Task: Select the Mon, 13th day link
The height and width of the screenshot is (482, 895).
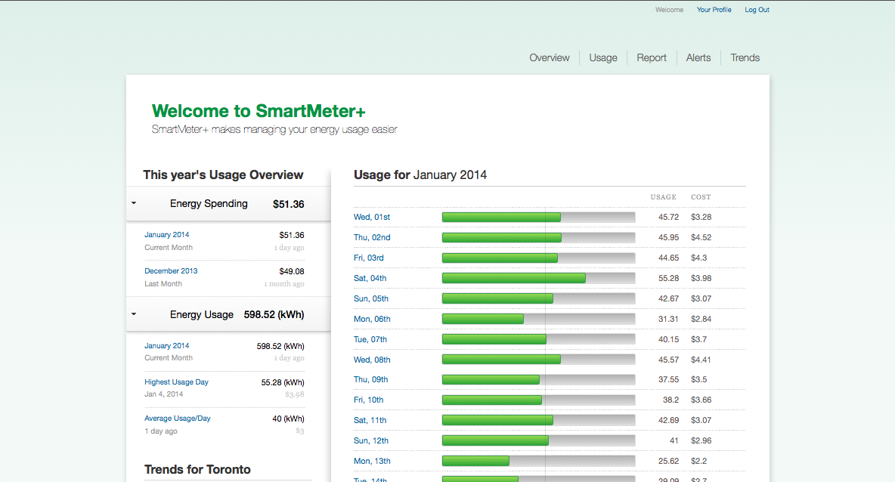Action: click(x=372, y=461)
